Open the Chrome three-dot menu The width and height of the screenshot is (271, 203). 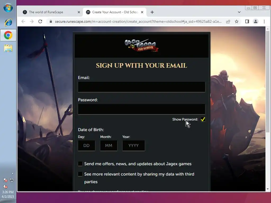pyautogui.click(x=264, y=21)
